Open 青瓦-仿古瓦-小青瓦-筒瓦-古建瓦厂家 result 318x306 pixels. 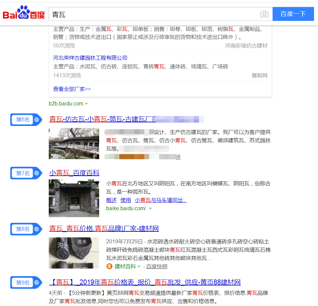102,119
